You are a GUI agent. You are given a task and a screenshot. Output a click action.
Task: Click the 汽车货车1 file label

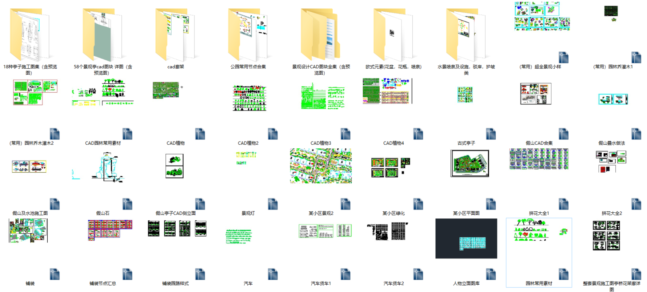[321, 284]
